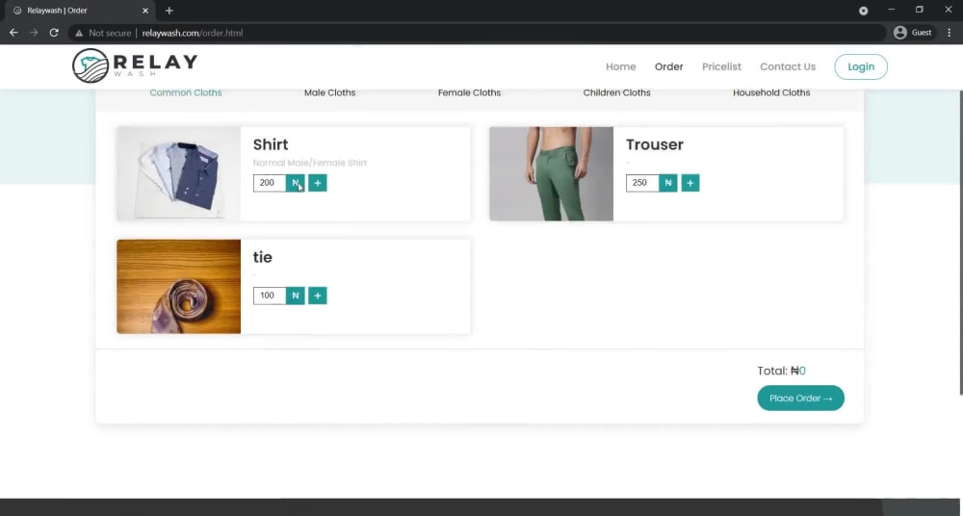963x516 pixels.
Task: Click the Naira icon beside Trouser price
Action: coord(668,183)
